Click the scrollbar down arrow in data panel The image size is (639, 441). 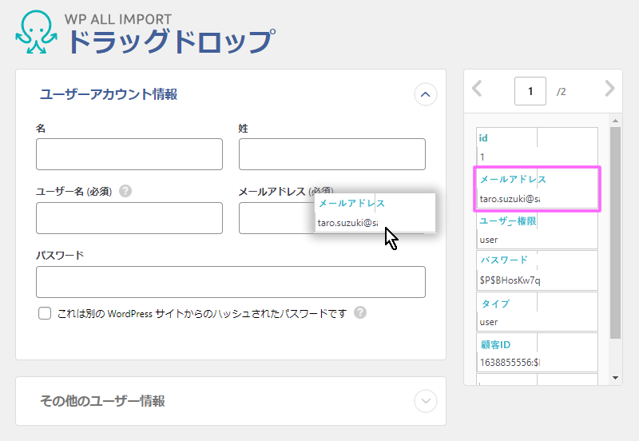615,378
